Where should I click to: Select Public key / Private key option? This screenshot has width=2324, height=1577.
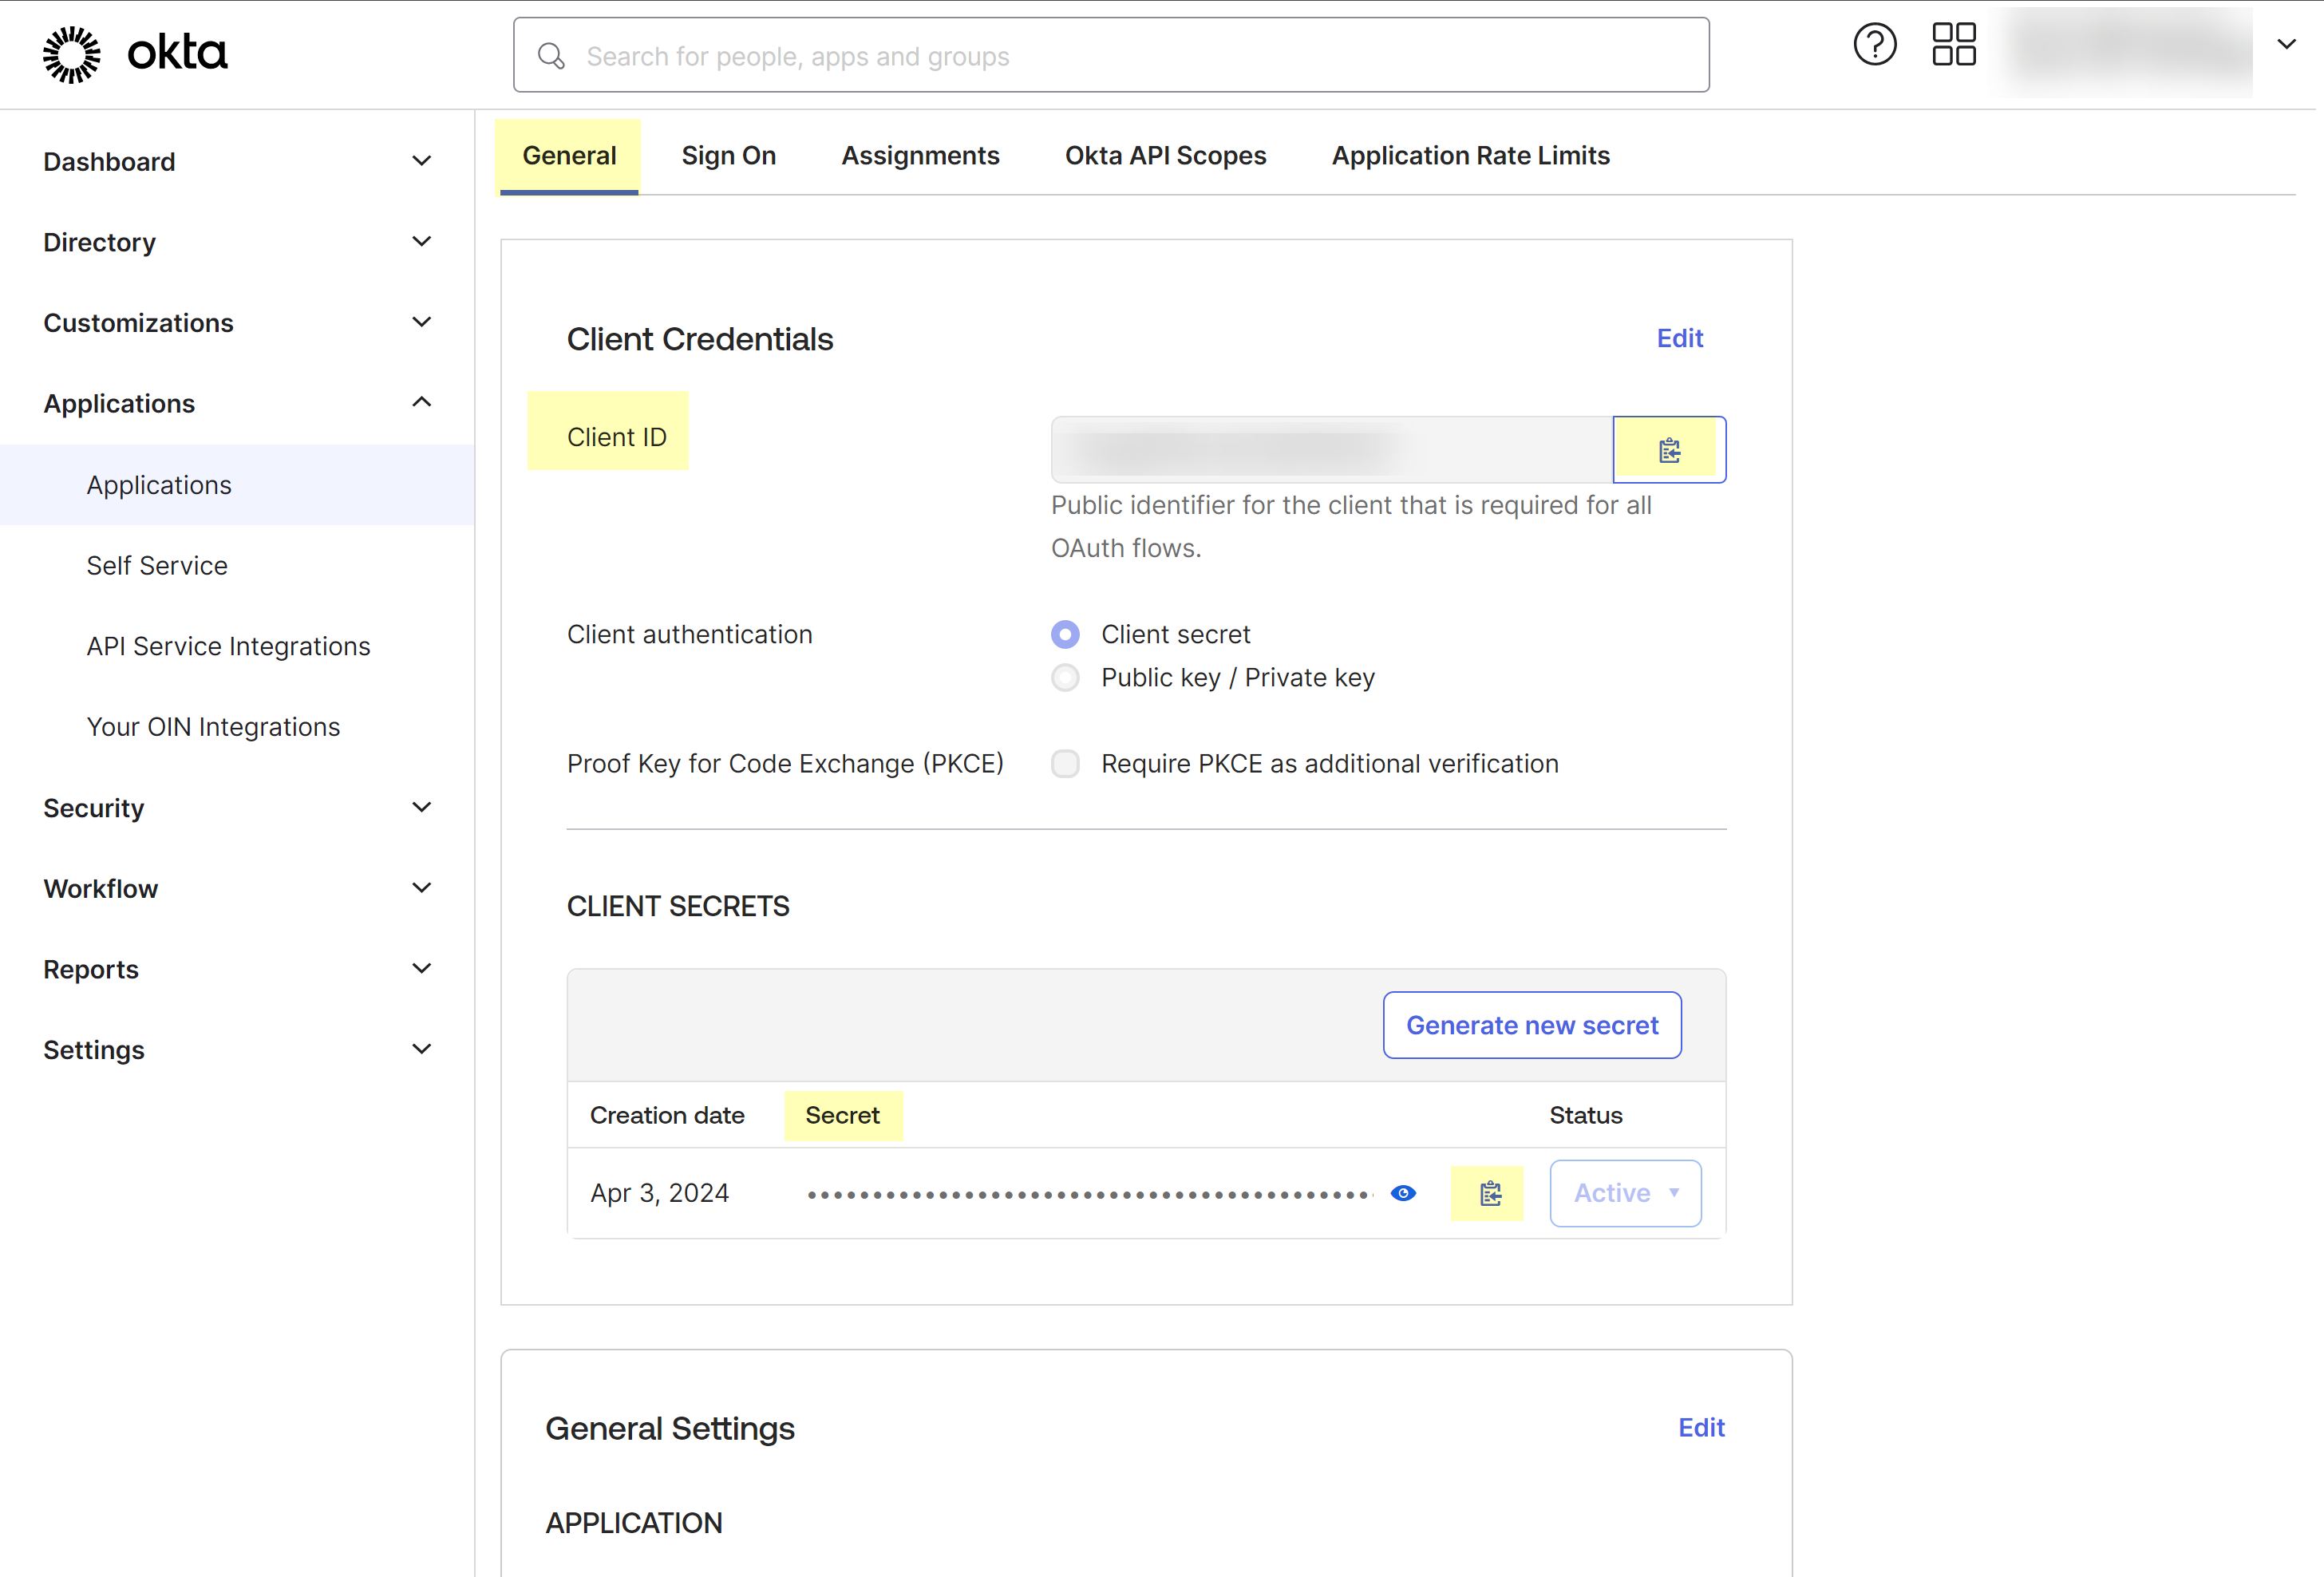coord(1065,678)
